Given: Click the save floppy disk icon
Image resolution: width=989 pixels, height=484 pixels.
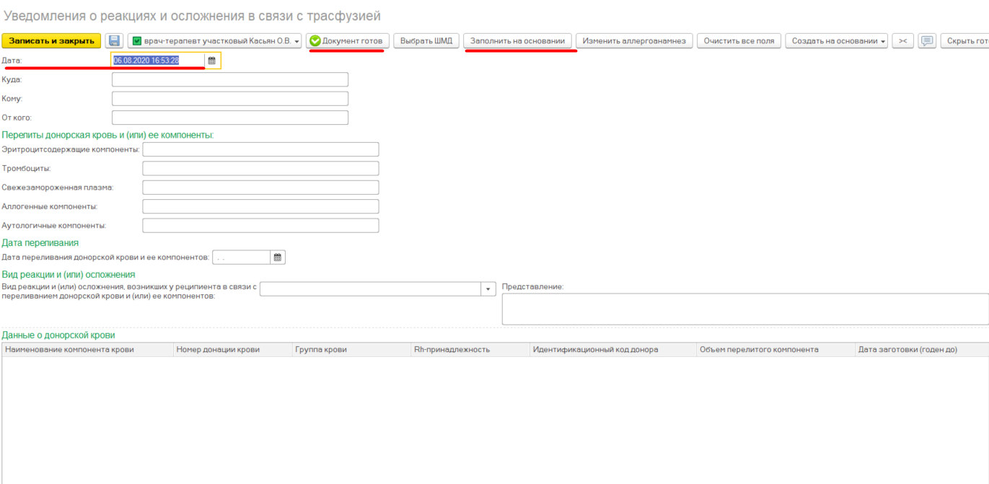Looking at the screenshot, I should pyautogui.click(x=115, y=41).
